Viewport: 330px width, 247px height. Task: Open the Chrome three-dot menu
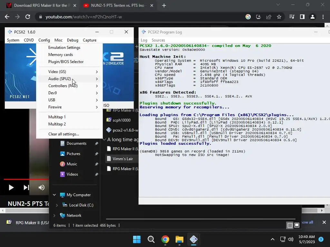323,17
